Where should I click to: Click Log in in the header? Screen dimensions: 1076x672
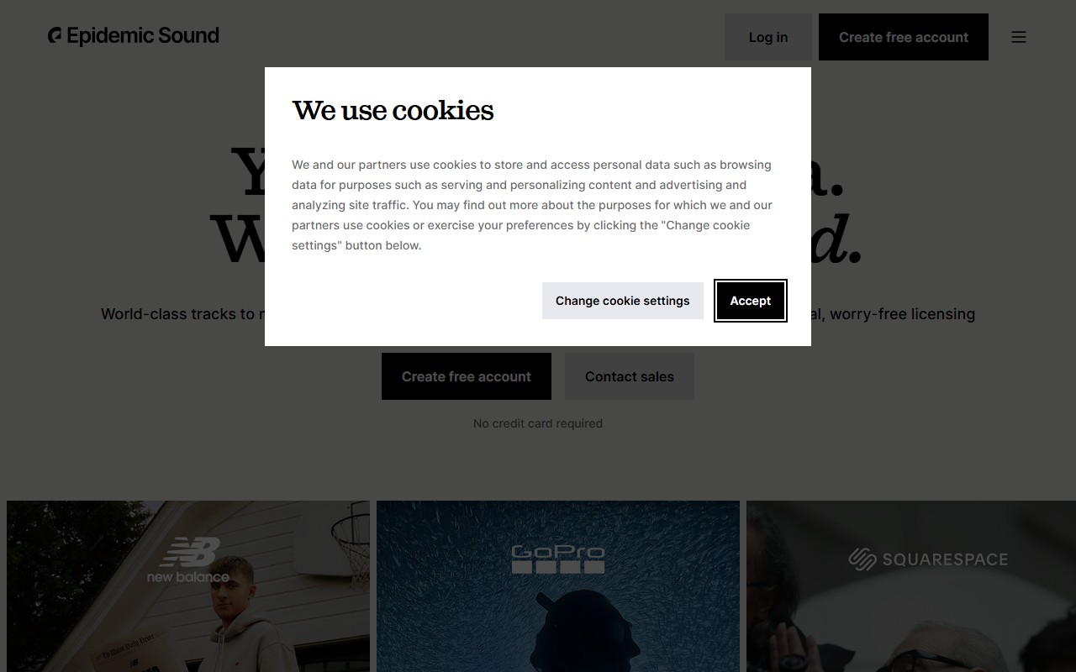click(x=768, y=37)
